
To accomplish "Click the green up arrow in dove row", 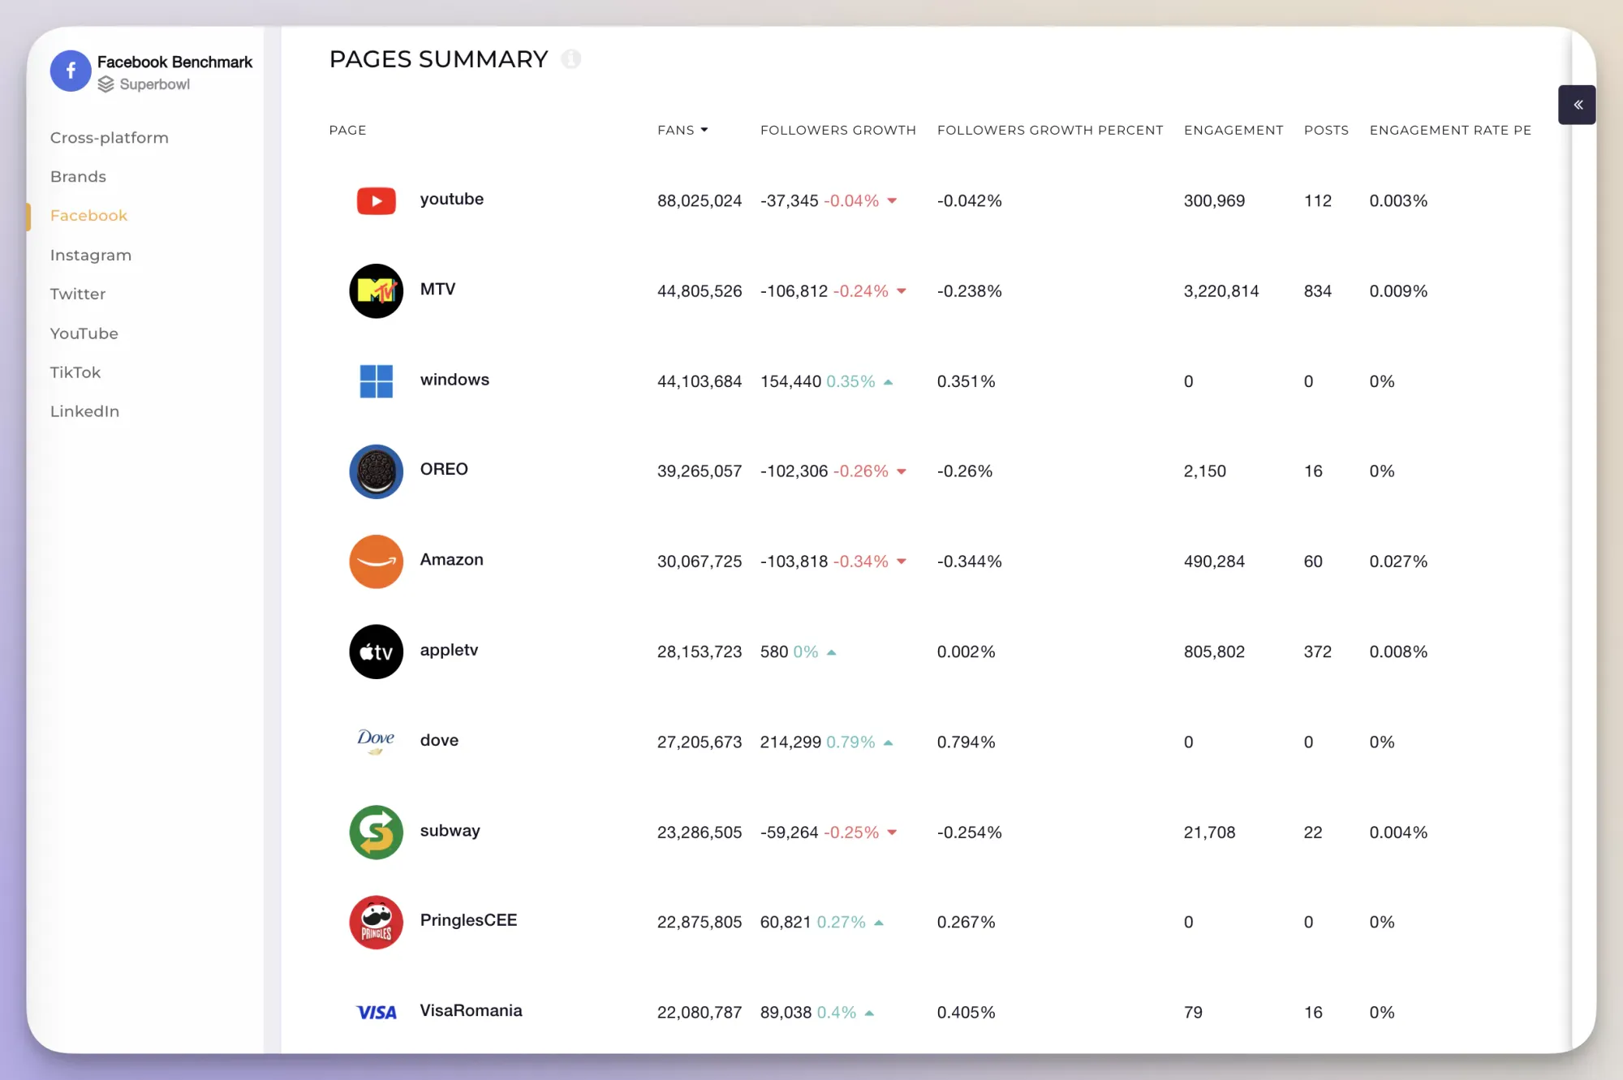I will click(888, 742).
